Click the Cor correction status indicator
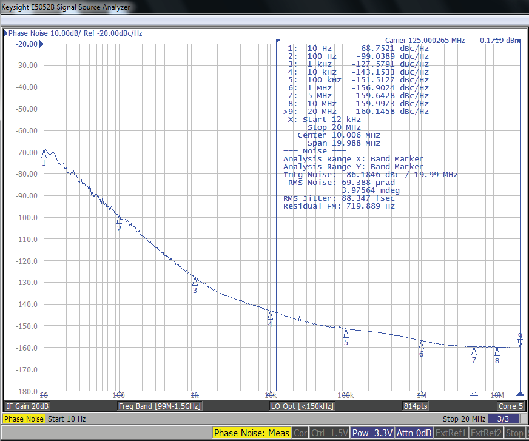Image resolution: width=529 pixels, height=441 pixels. (x=300, y=433)
